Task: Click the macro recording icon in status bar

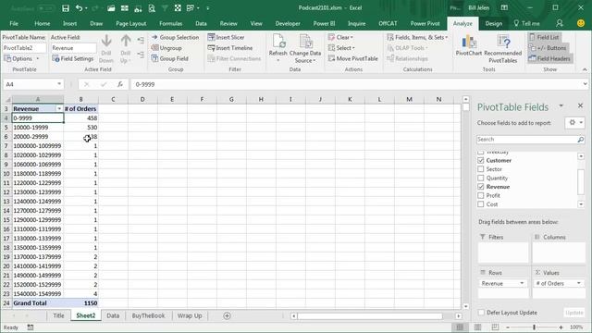Action: coord(31,327)
